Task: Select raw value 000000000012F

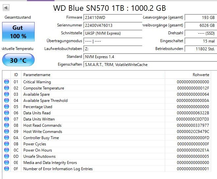Action: click(193, 88)
